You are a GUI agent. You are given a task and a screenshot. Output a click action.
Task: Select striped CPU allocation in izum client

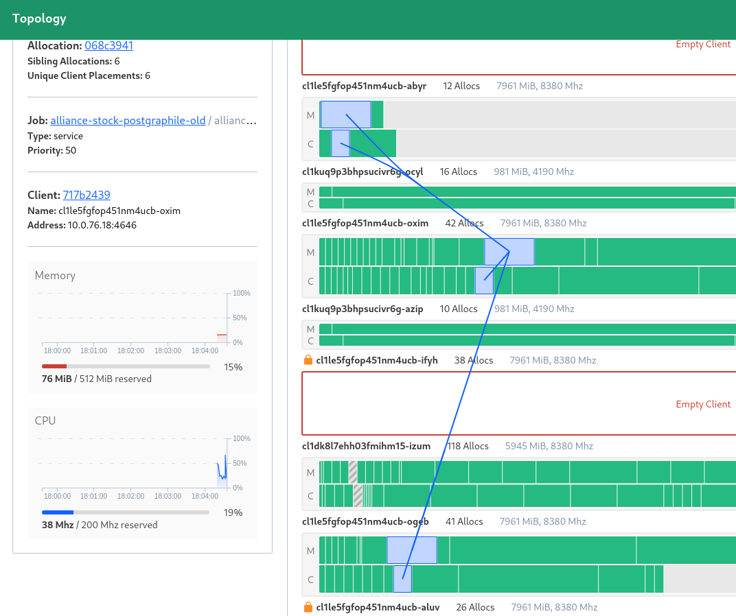358,495
